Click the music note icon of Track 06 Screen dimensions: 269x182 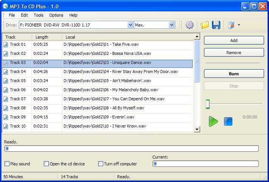pyautogui.click(x=6, y=90)
